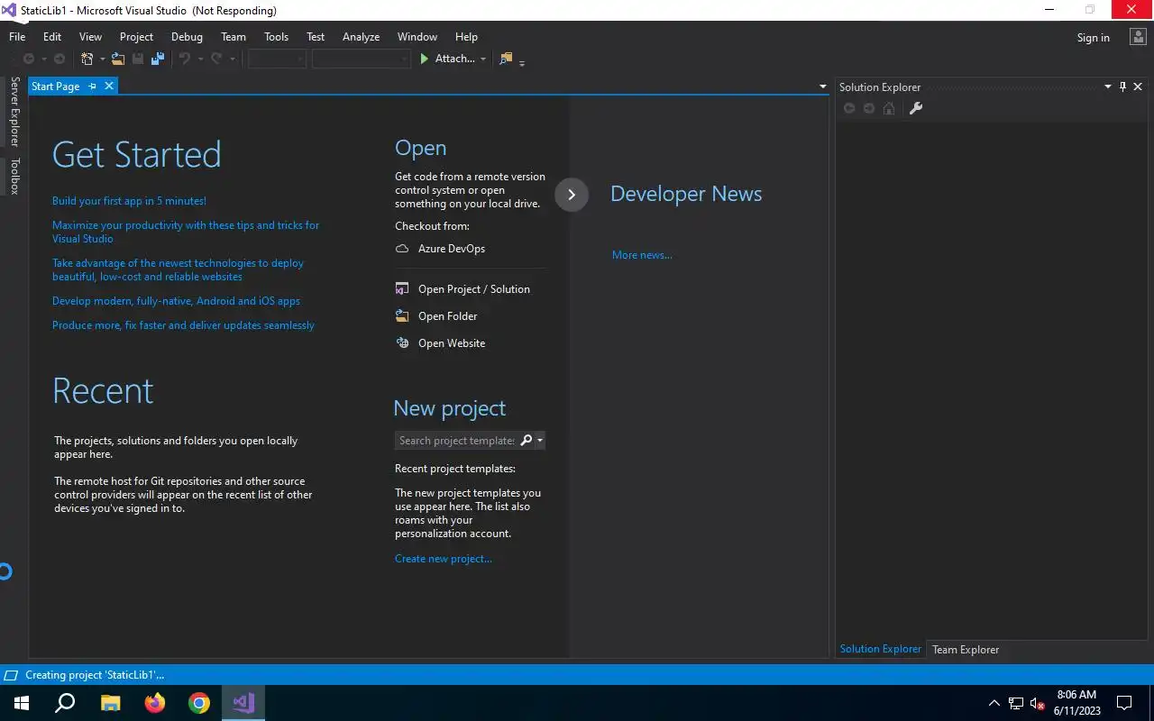Click the Solution Explorer Home icon
Screen dimensions: 1154x721
tap(889, 108)
